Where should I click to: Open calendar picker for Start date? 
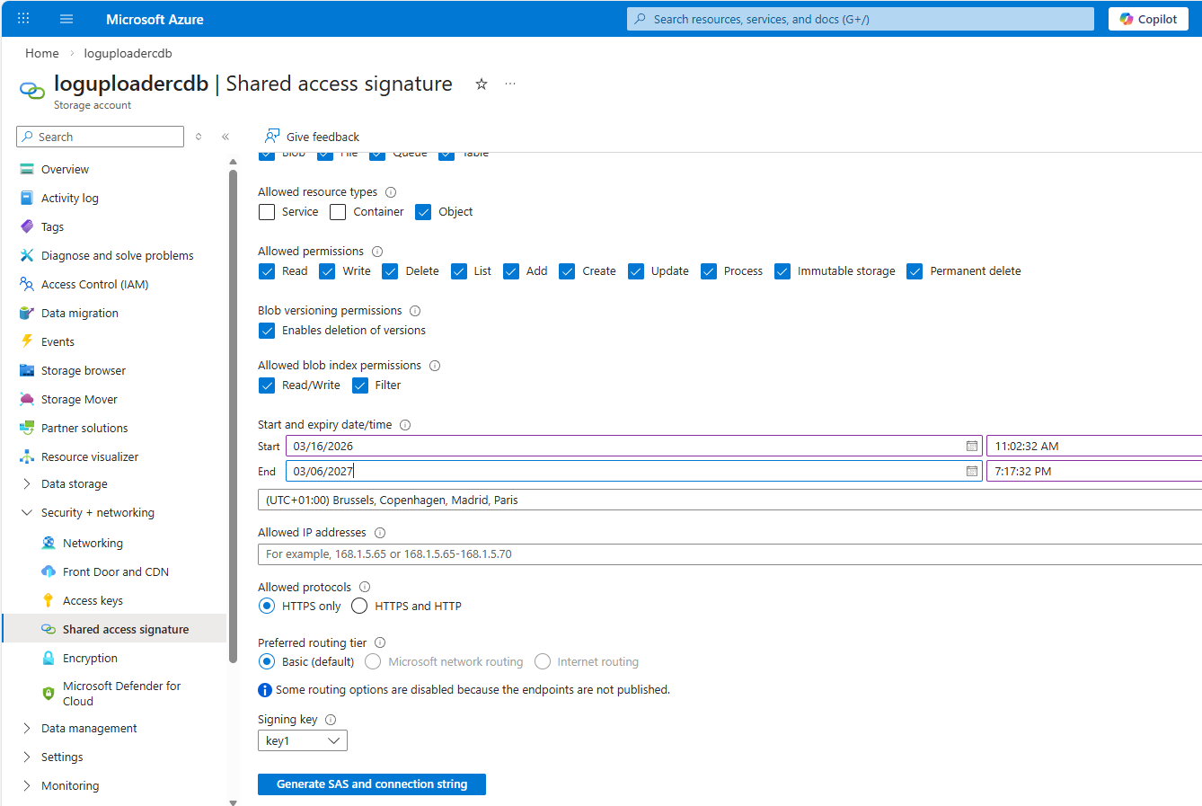point(971,446)
